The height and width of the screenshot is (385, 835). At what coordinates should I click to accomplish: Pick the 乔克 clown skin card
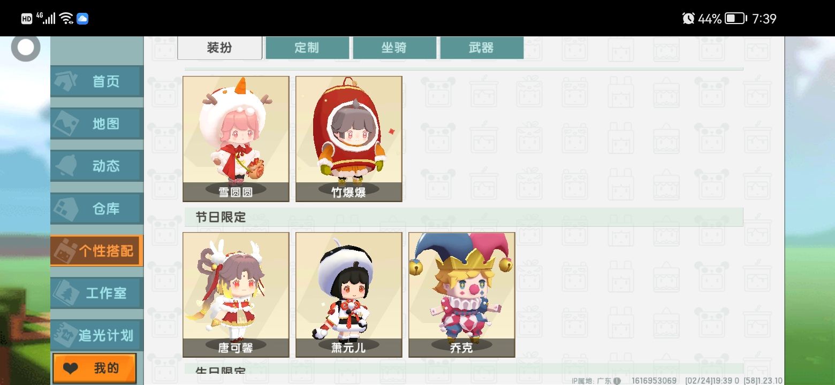[462, 295]
